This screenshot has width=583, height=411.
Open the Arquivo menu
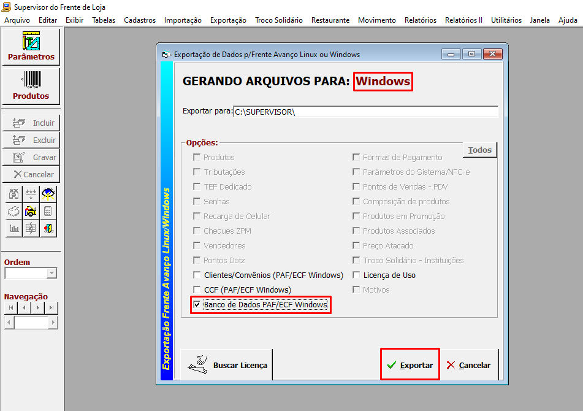[17, 20]
